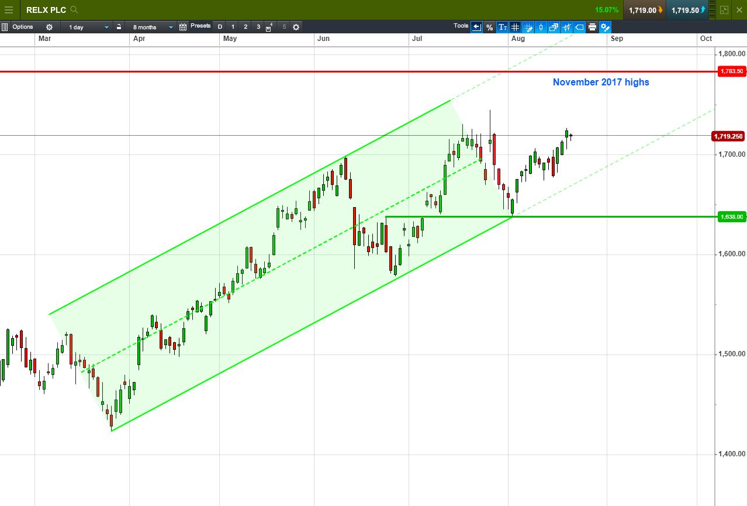Click the market depth ladder indicator
The width and height of the screenshot is (747, 506).
click(x=712, y=10)
